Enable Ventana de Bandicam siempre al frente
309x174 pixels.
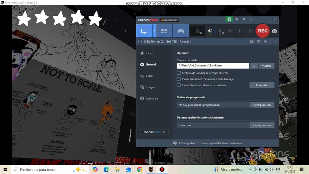pos(179,73)
